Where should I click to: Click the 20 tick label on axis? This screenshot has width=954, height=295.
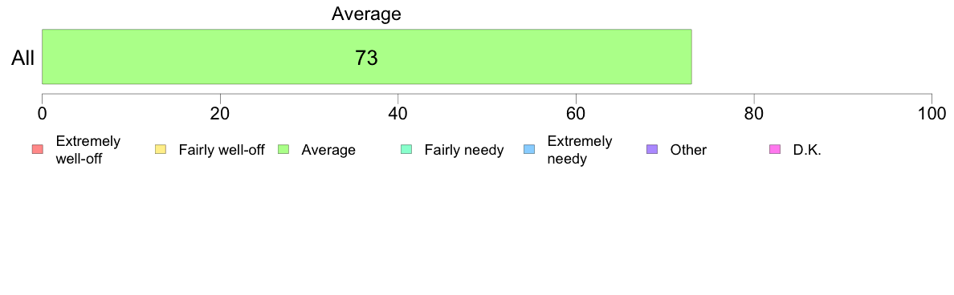click(220, 114)
